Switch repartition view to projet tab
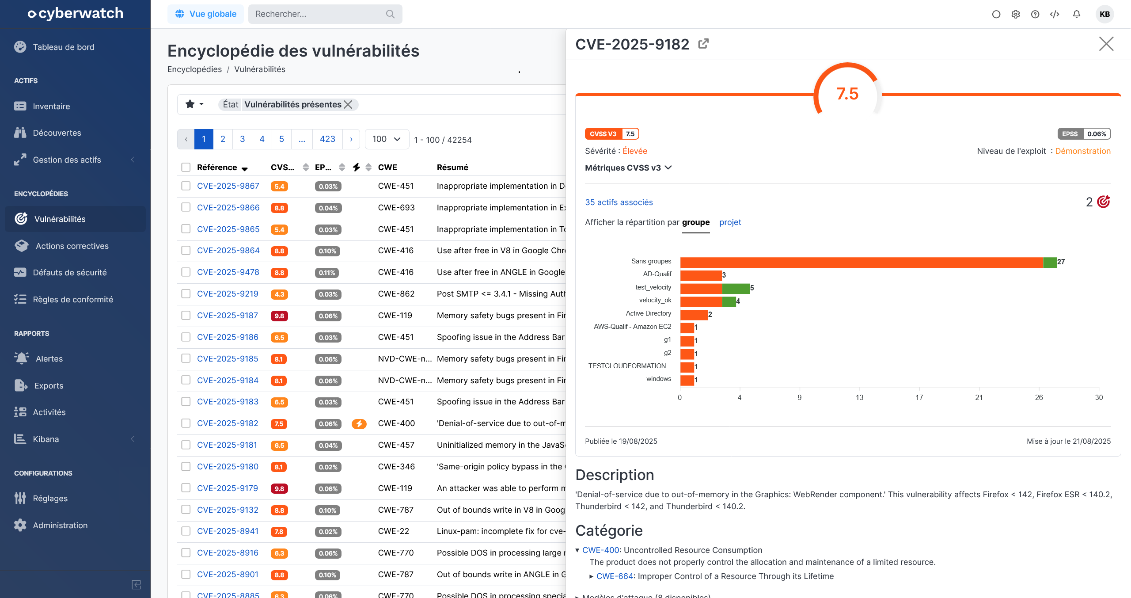Screen dimensions: 1131x598 point(730,222)
